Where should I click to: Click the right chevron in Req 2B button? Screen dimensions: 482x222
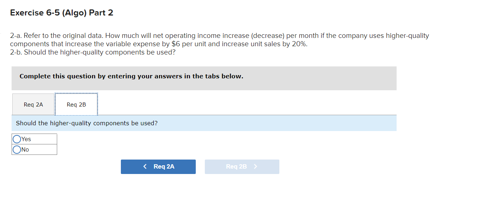pyautogui.click(x=256, y=166)
